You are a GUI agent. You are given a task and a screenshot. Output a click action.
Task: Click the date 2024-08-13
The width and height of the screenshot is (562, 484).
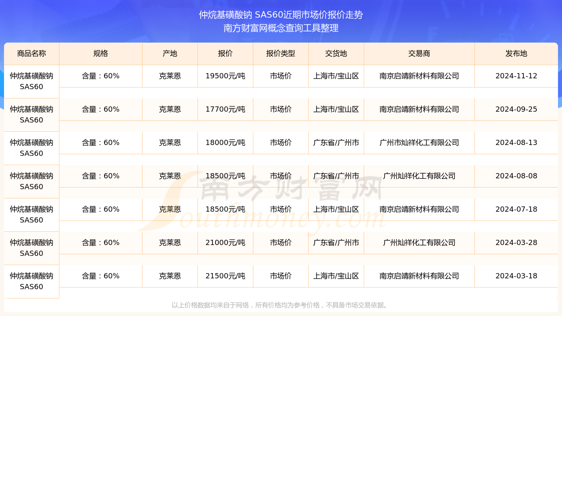[x=516, y=143]
